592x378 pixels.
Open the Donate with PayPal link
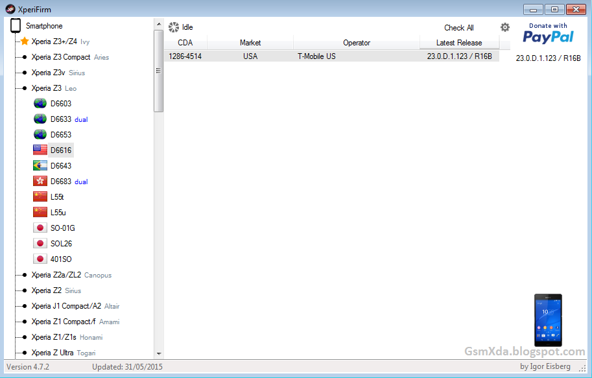[x=548, y=33]
